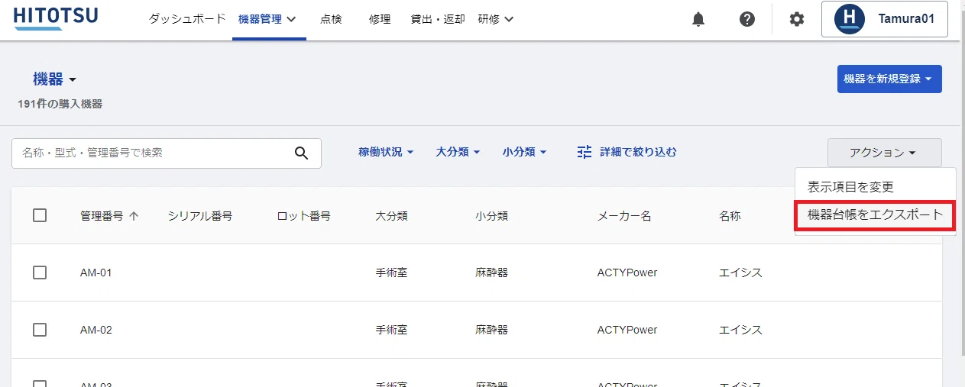Viewport: 965px width, 387px height.
Task: Check the box for row AM-02
Action: tap(40, 330)
